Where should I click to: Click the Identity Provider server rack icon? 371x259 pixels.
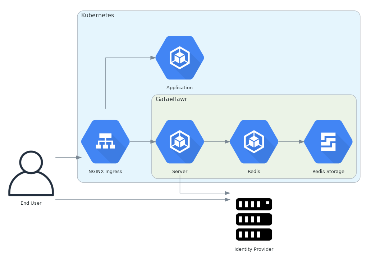pos(254,219)
